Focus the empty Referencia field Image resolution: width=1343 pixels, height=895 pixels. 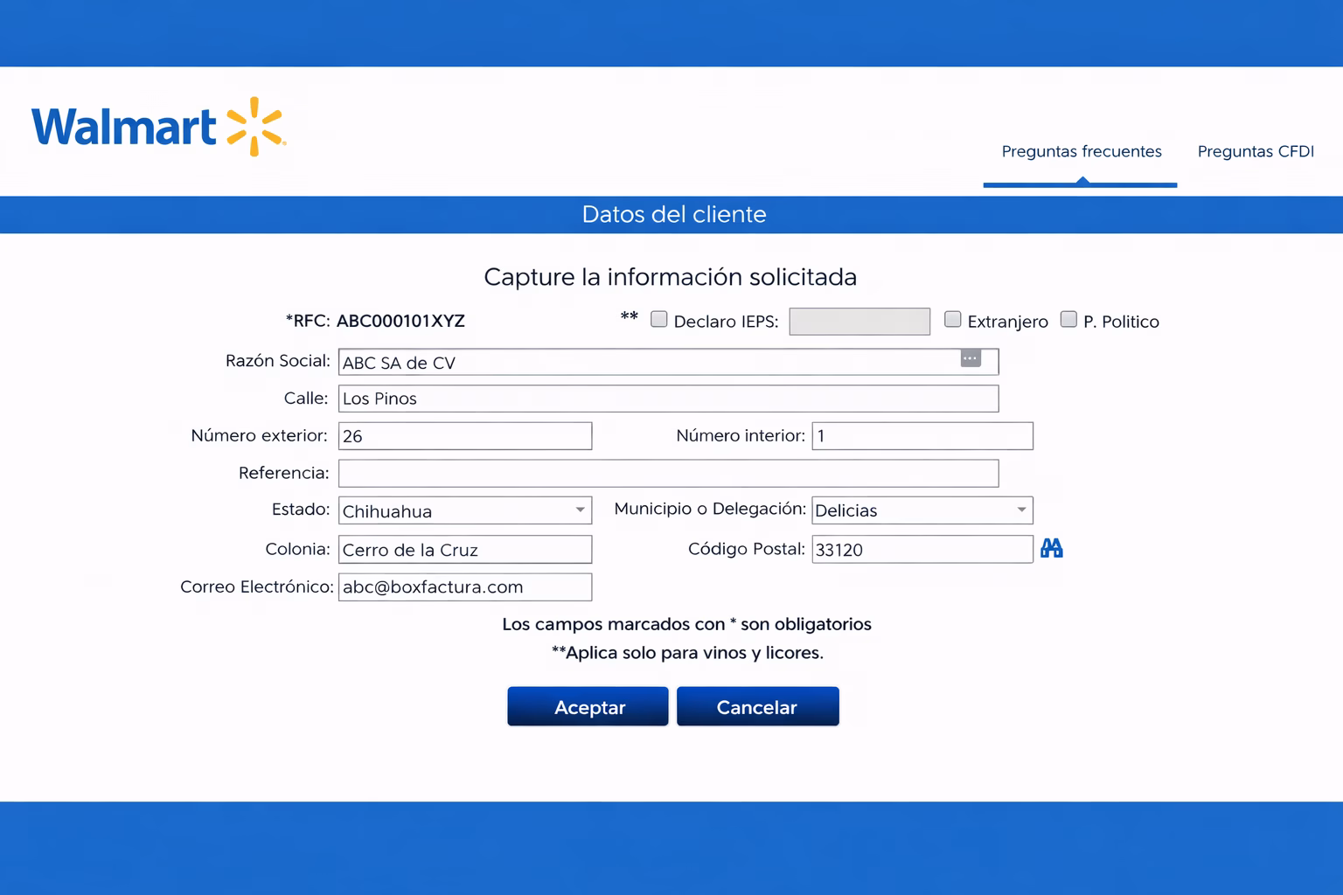(x=669, y=474)
